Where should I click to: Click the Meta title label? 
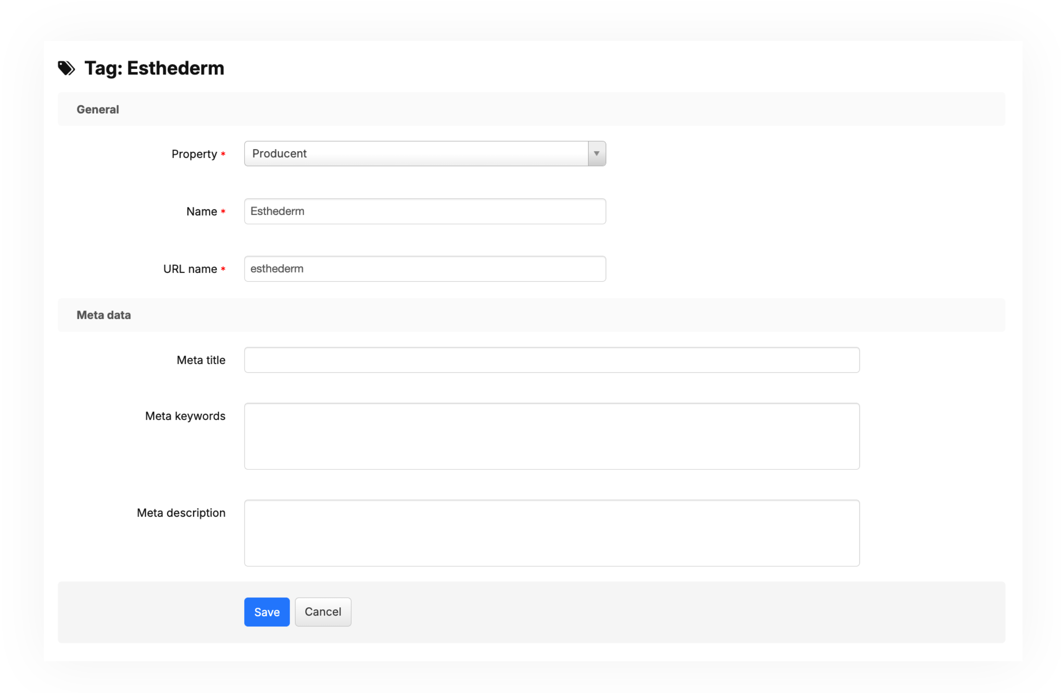tap(201, 360)
